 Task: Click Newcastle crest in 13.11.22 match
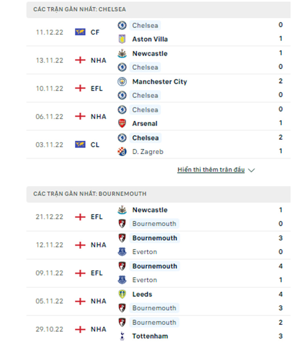click(122, 54)
